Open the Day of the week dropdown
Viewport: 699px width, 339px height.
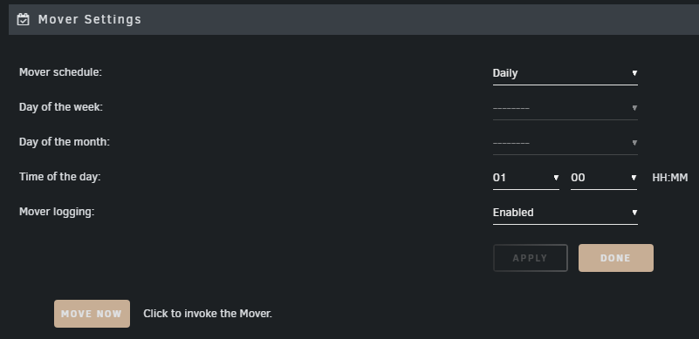pos(565,108)
